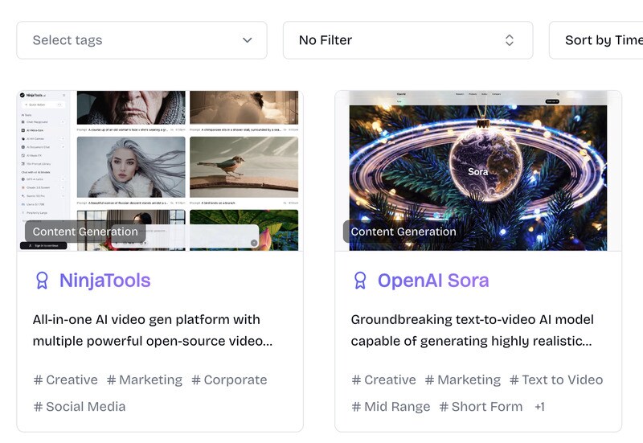Open the Sort by Time dropdown
Image resolution: width=643 pixels, height=443 pixels.
coord(599,40)
